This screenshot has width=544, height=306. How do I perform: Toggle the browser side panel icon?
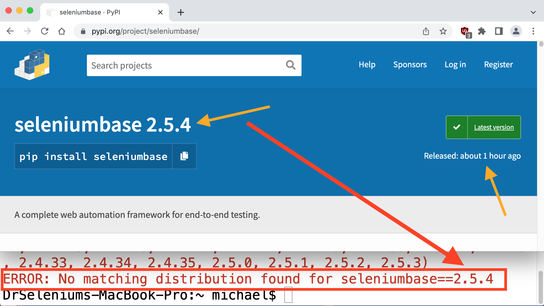[499, 31]
